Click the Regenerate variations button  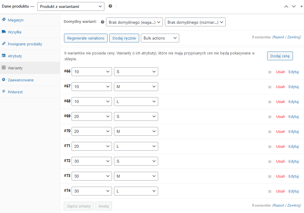(x=86, y=38)
